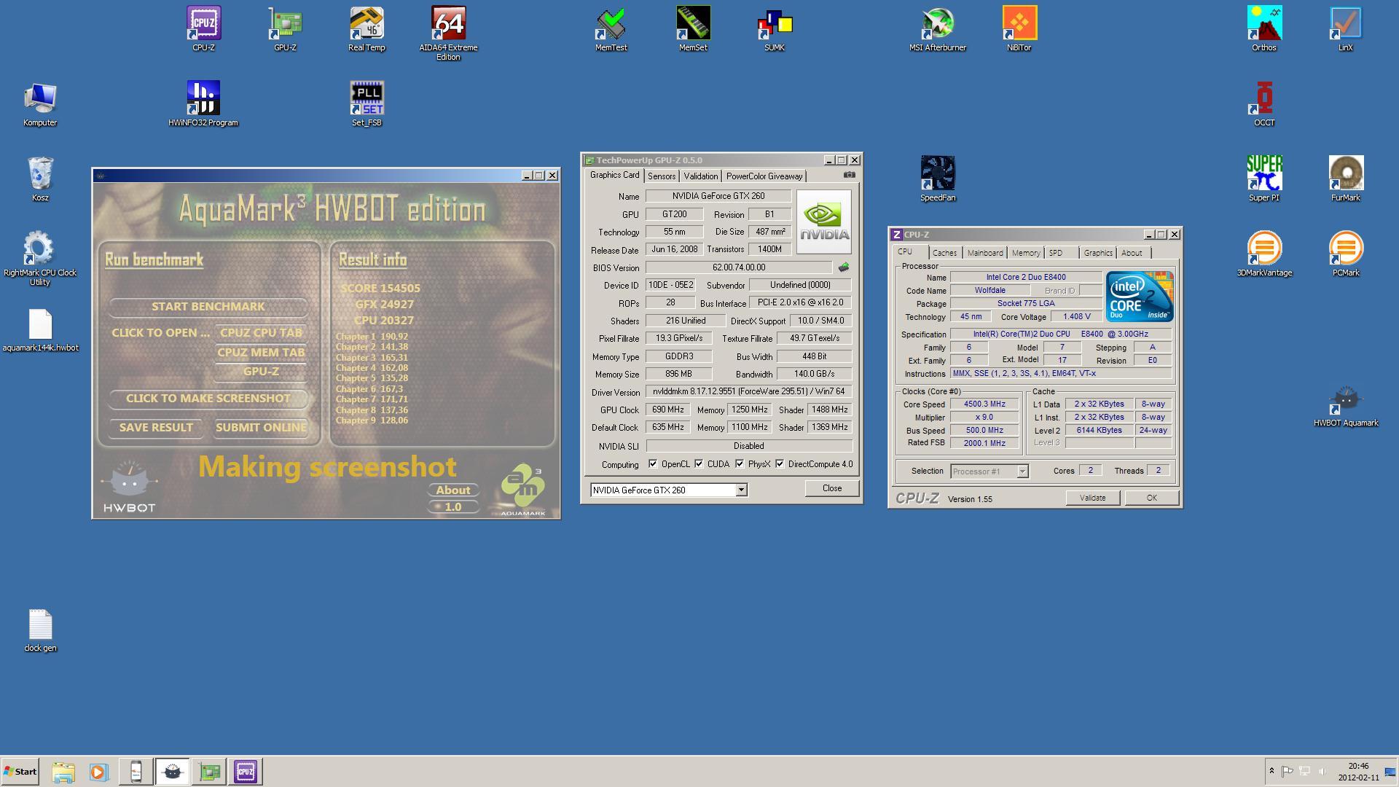Open the GPU-Z desktop shortcut

pos(285,29)
